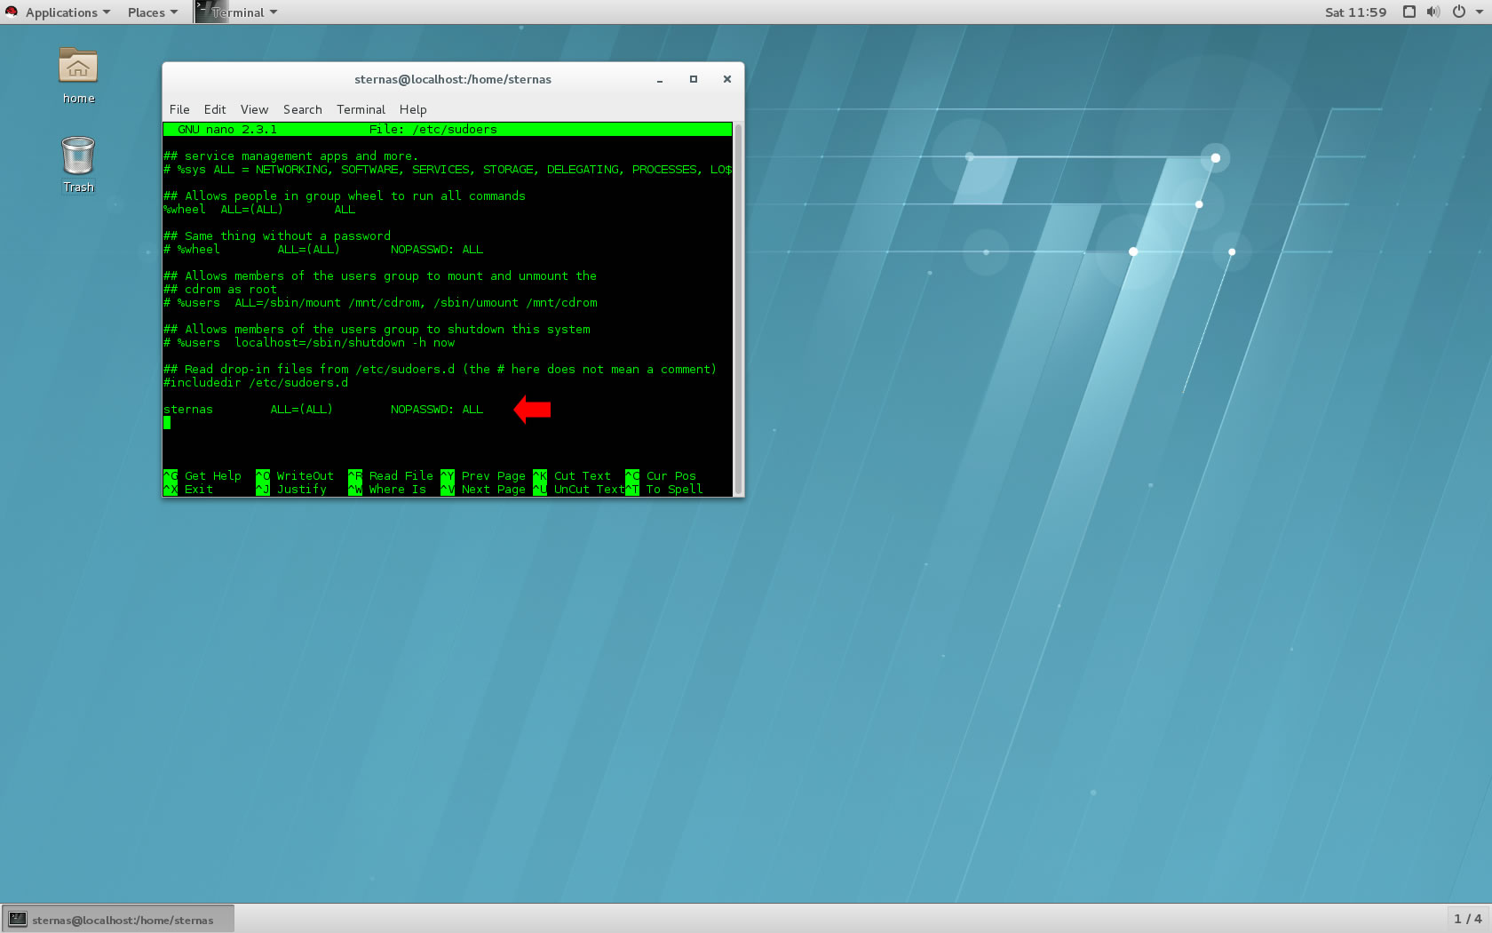Click '## Same thing without a password' line
Screen dimensions: 1492x933
(277, 236)
